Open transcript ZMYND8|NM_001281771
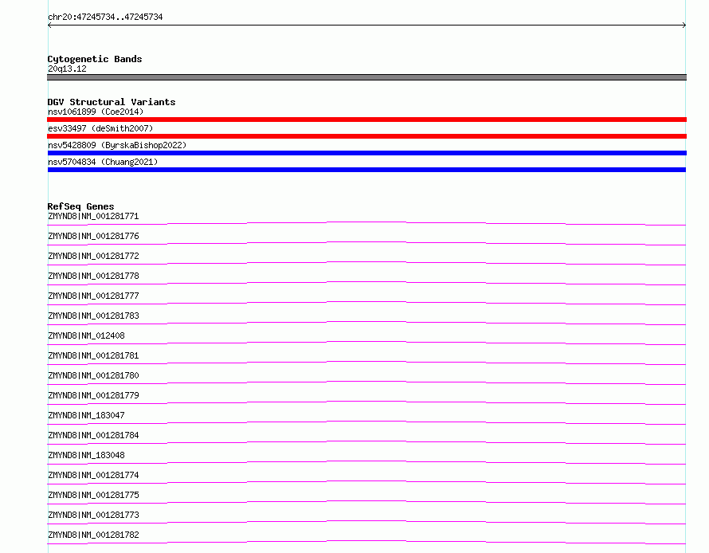Screen dimensions: 709x553 (93, 216)
